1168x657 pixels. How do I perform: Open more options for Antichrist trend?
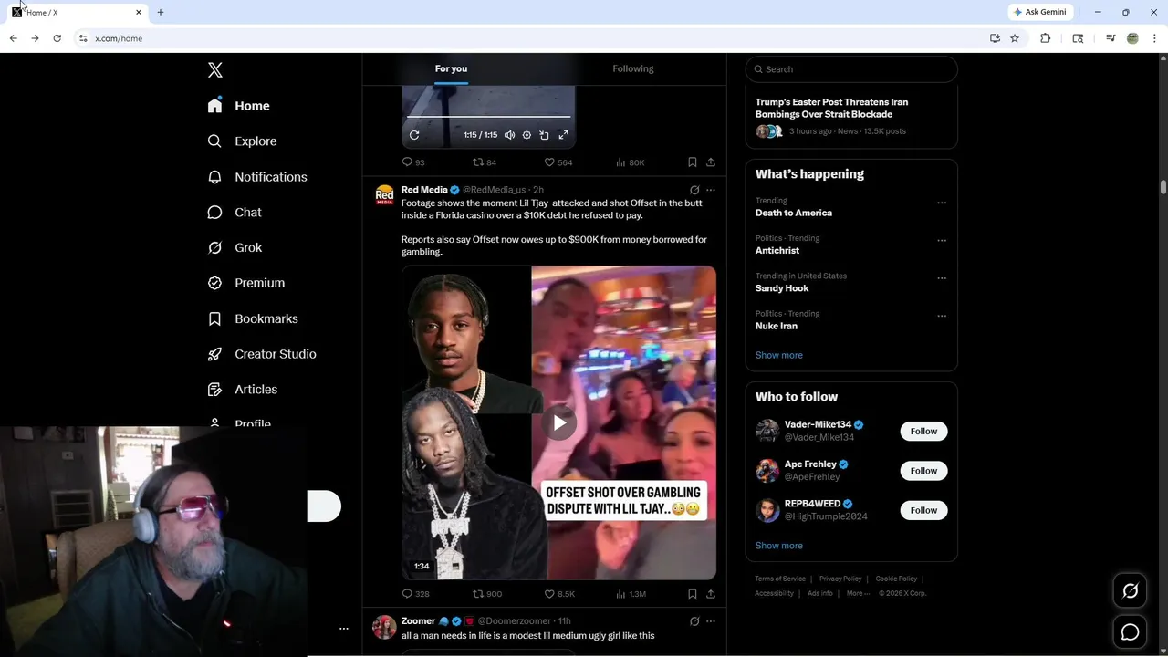(x=942, y=241)
